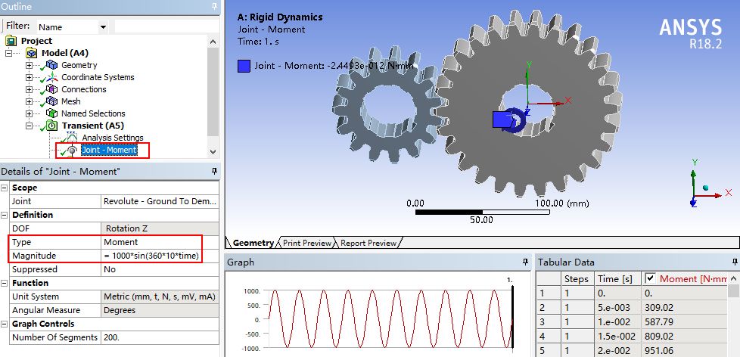Expand the Geometry tree node
The height and width of the screenshot is (357, 740).
pyautogui.click(x=30, y=65)
